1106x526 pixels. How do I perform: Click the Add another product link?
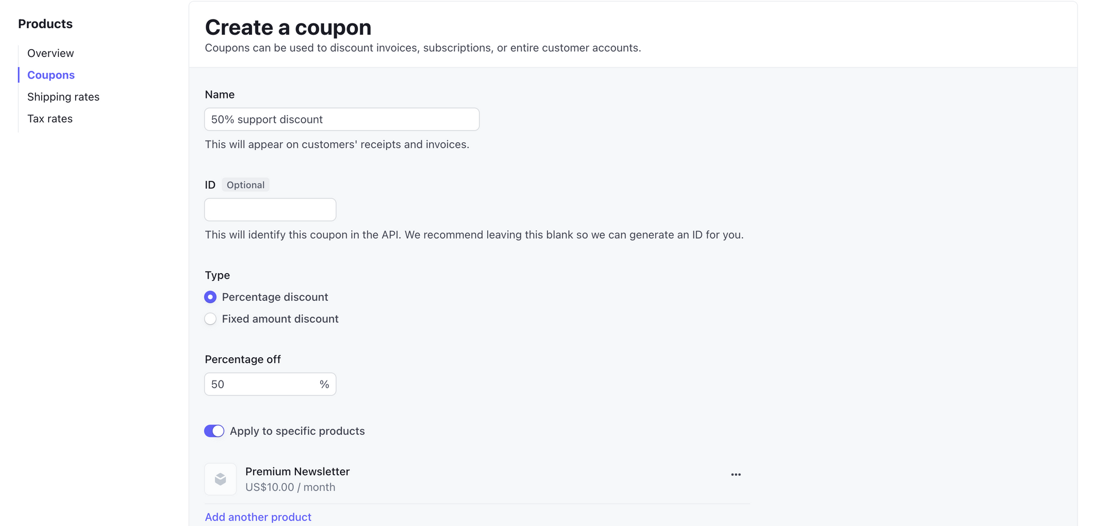pyautogui.click(x=258, y=517)
